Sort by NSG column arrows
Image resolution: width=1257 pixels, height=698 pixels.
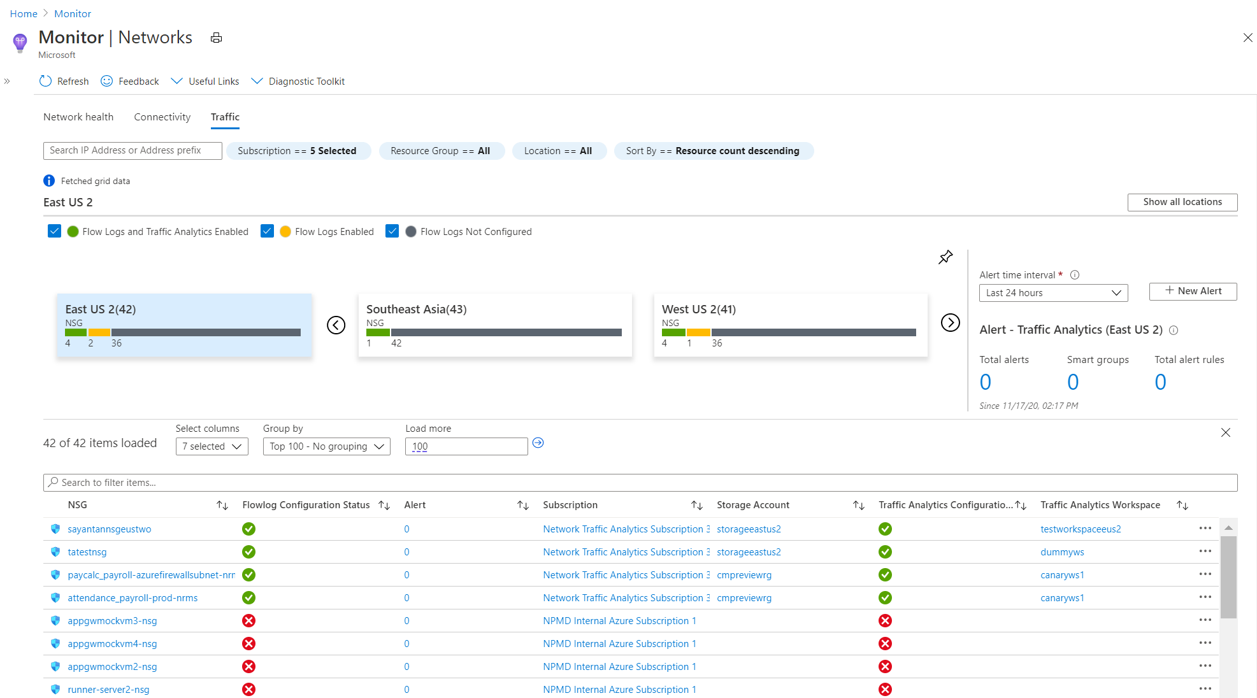click(x=222, y=505)
